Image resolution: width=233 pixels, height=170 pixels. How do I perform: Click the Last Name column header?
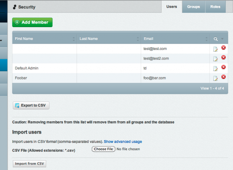pyautogui.click(x=109, y=39)
